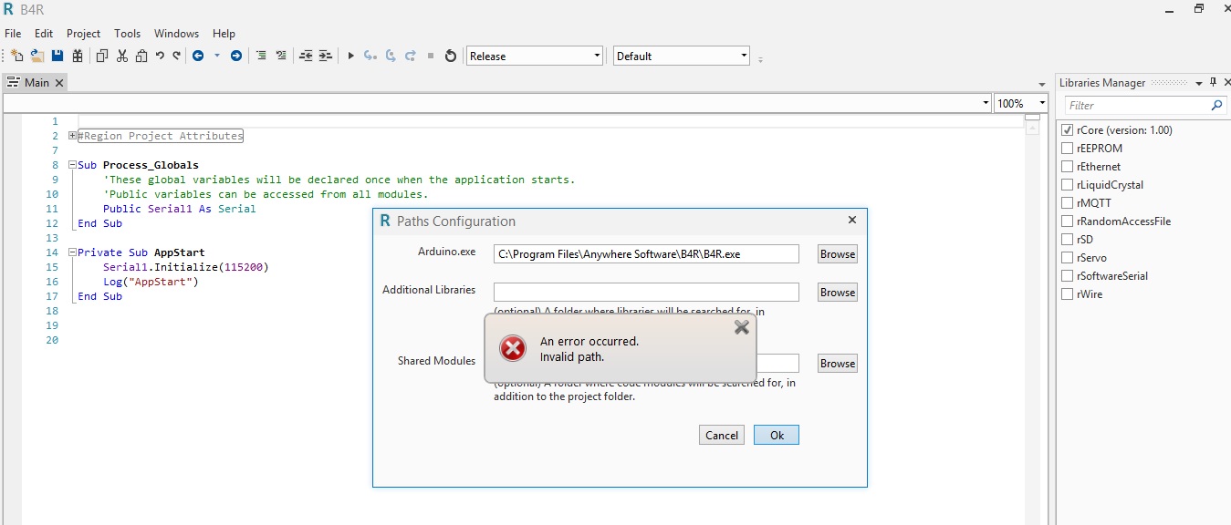Open the Default build dropdown

pyautogui.click(x=682, y=56)
